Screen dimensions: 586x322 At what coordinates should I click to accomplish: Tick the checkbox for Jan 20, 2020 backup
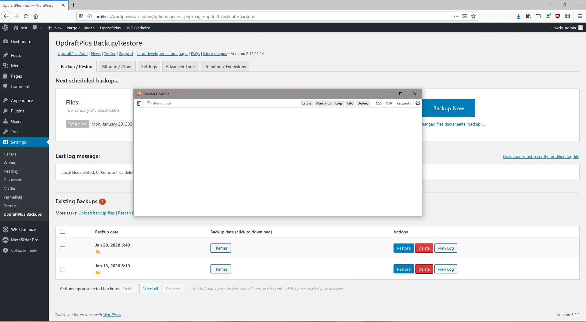coord(63,249)
